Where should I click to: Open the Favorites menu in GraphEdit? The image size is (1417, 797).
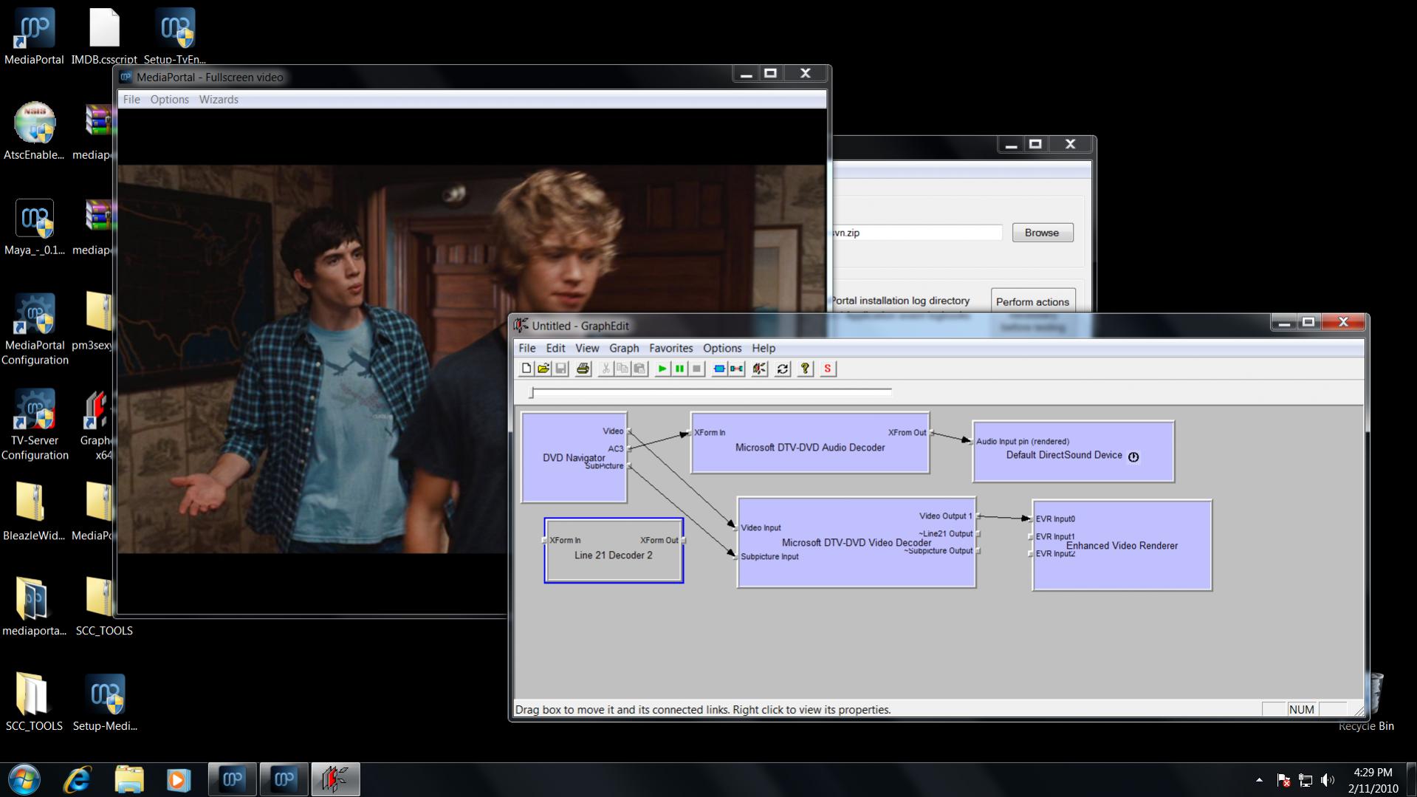click(670, 348)
